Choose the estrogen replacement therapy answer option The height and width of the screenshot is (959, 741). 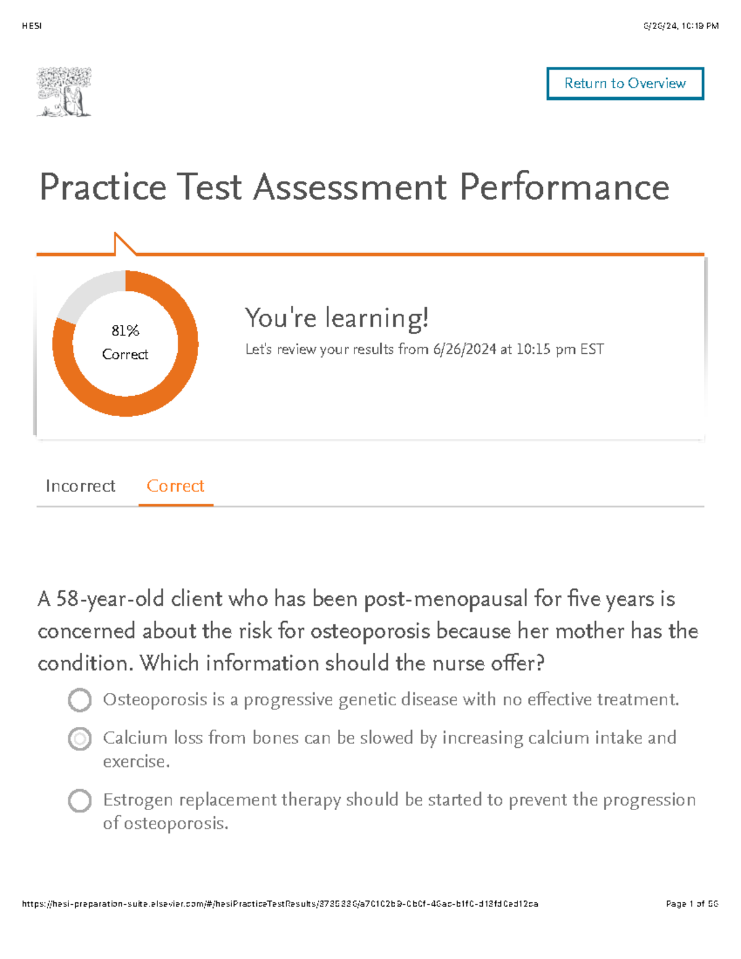[x=80, y=801]
